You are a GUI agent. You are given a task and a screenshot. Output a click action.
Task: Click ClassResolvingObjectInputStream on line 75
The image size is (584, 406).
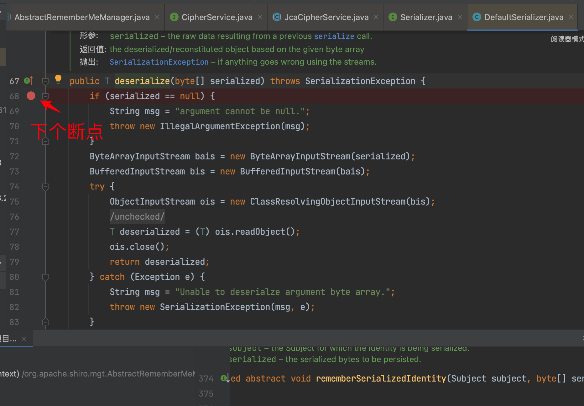click(328, 201)
